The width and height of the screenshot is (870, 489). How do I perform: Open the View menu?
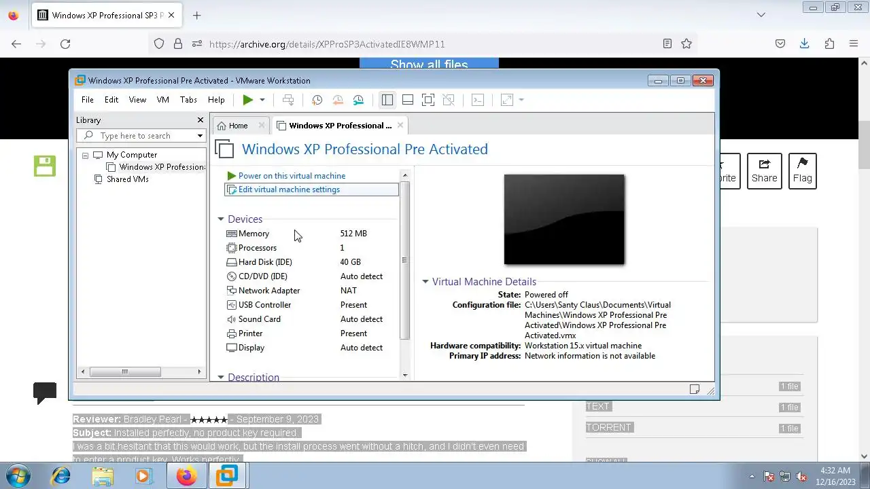point(137,100)
